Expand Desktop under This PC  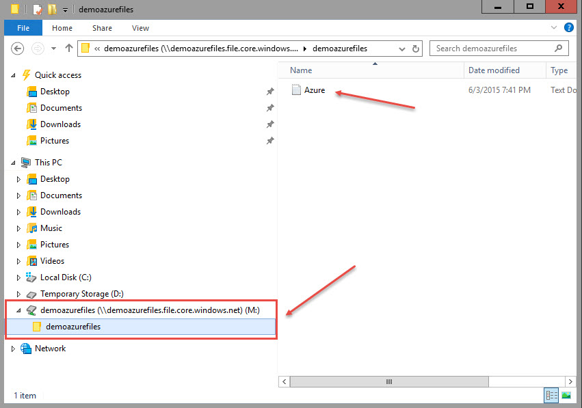[18, 179]
